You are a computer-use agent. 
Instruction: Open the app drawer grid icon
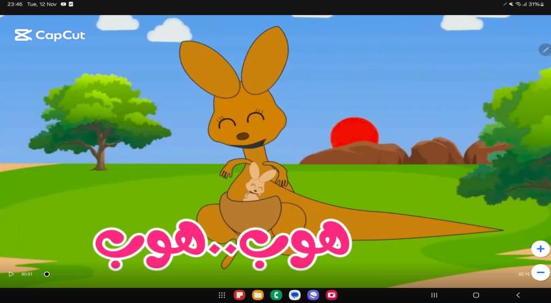(222, 295)
